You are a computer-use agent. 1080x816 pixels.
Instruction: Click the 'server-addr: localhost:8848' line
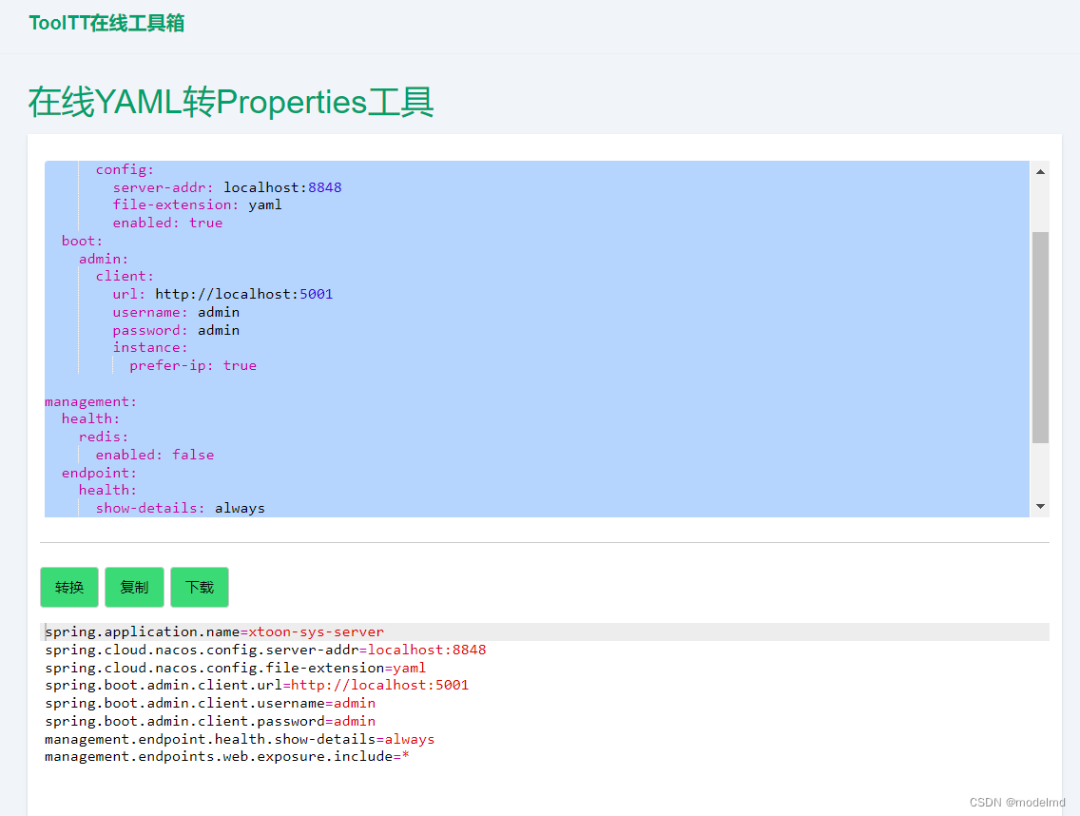point(227,187)
